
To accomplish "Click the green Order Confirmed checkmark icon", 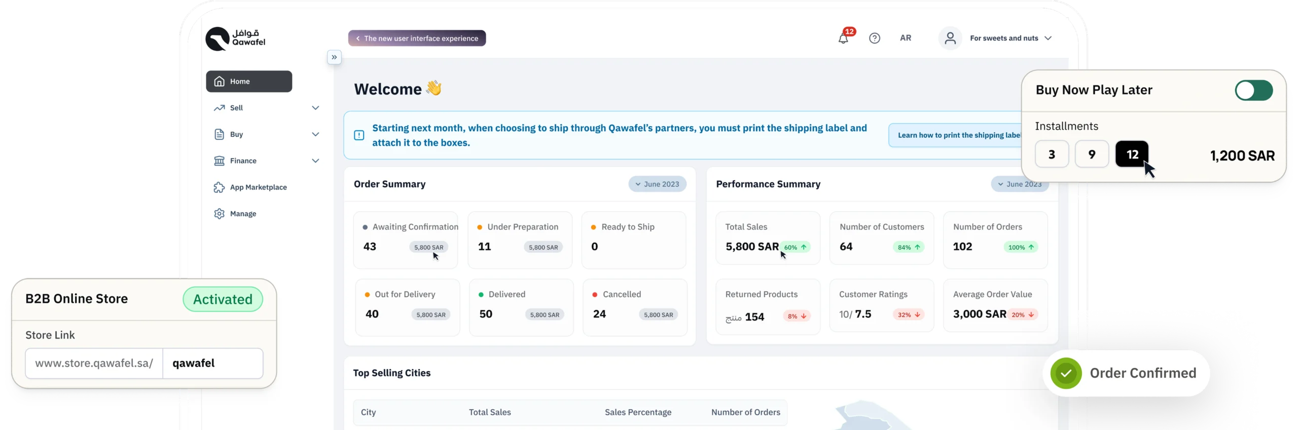I will pos(1066,373).
